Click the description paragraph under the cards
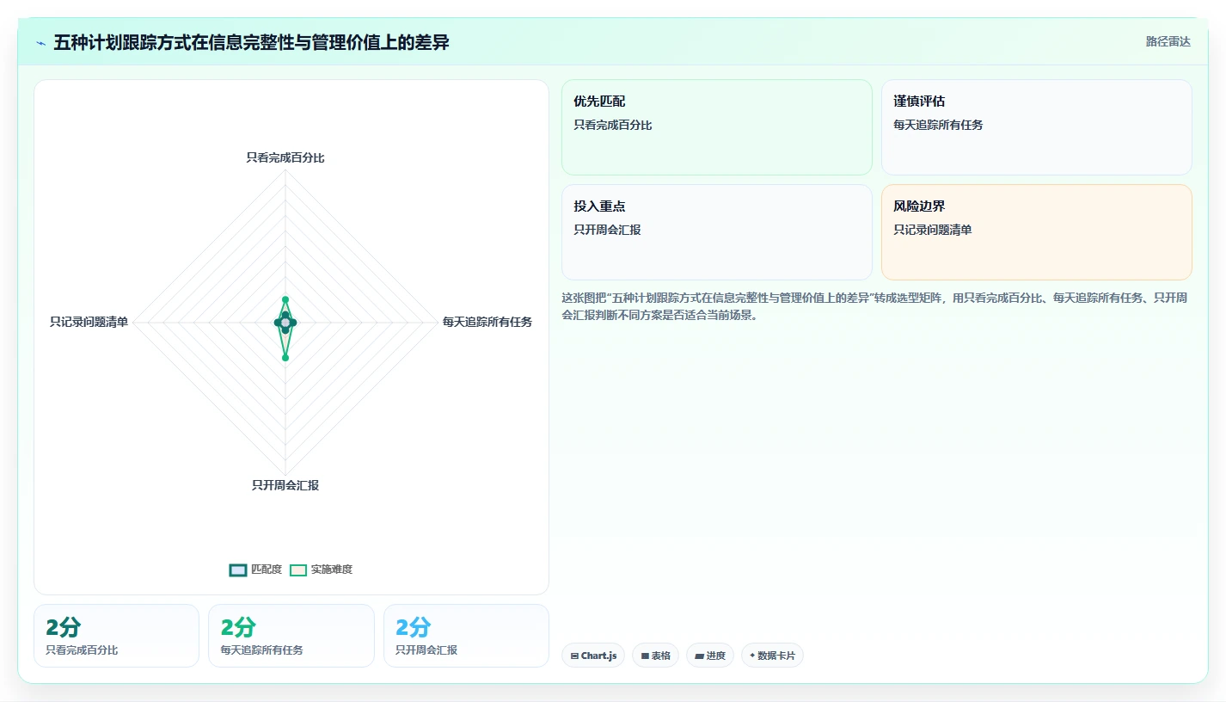The image size is (1226, 702). tap(875, 306)
